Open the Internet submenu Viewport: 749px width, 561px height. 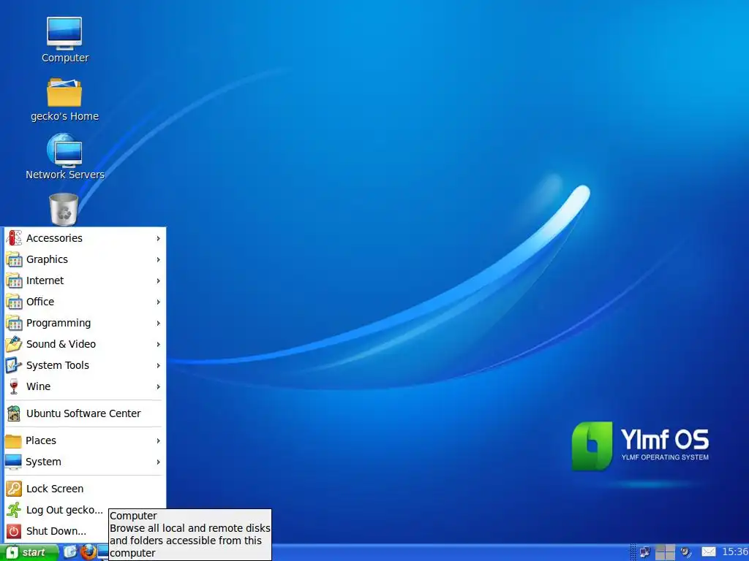85,280
